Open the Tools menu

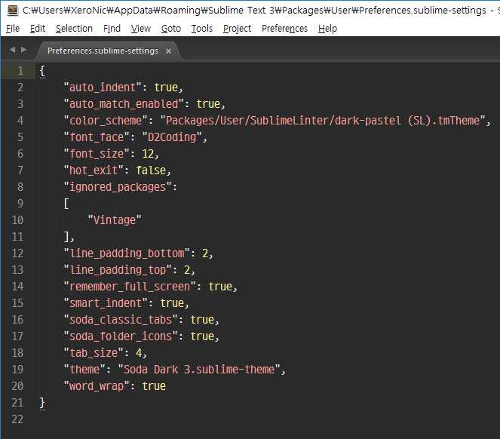[x=202, y=29]
